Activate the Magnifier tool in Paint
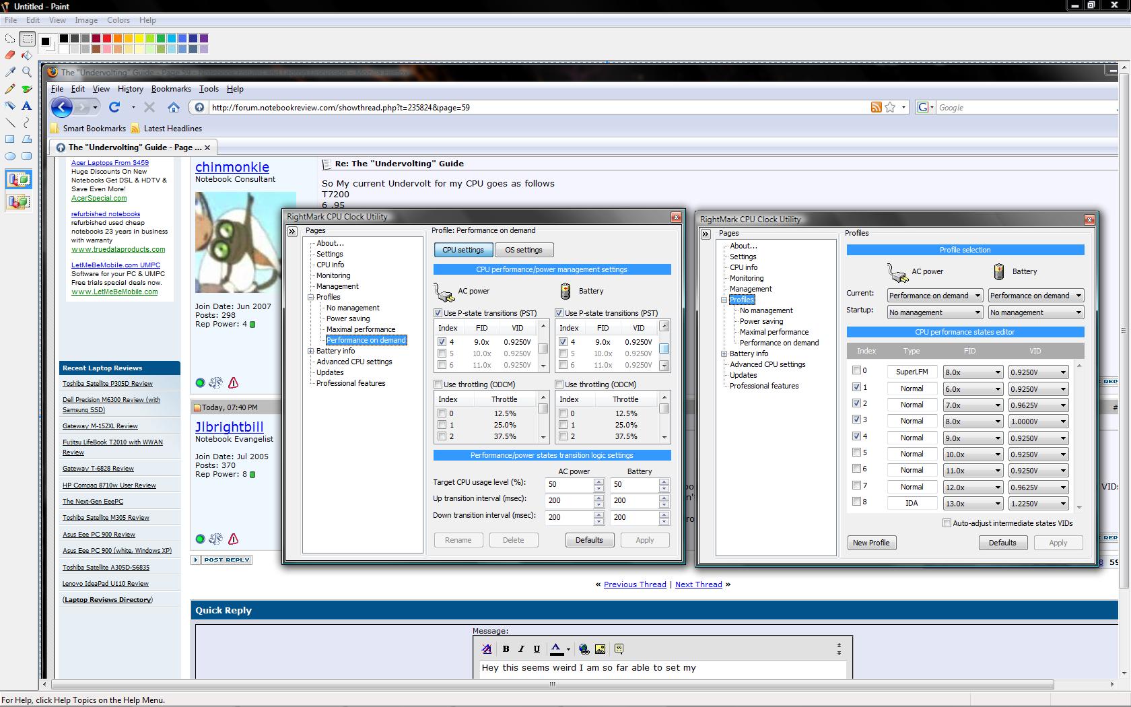This screenshot has width=1131, height=707. tap(27, 71)
